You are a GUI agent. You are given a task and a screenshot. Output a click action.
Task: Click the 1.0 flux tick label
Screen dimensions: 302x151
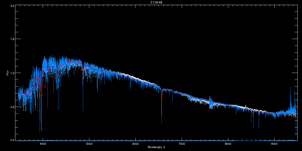[12, 73]
